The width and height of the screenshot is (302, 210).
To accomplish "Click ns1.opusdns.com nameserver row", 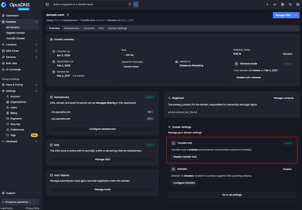I will 102,112.
